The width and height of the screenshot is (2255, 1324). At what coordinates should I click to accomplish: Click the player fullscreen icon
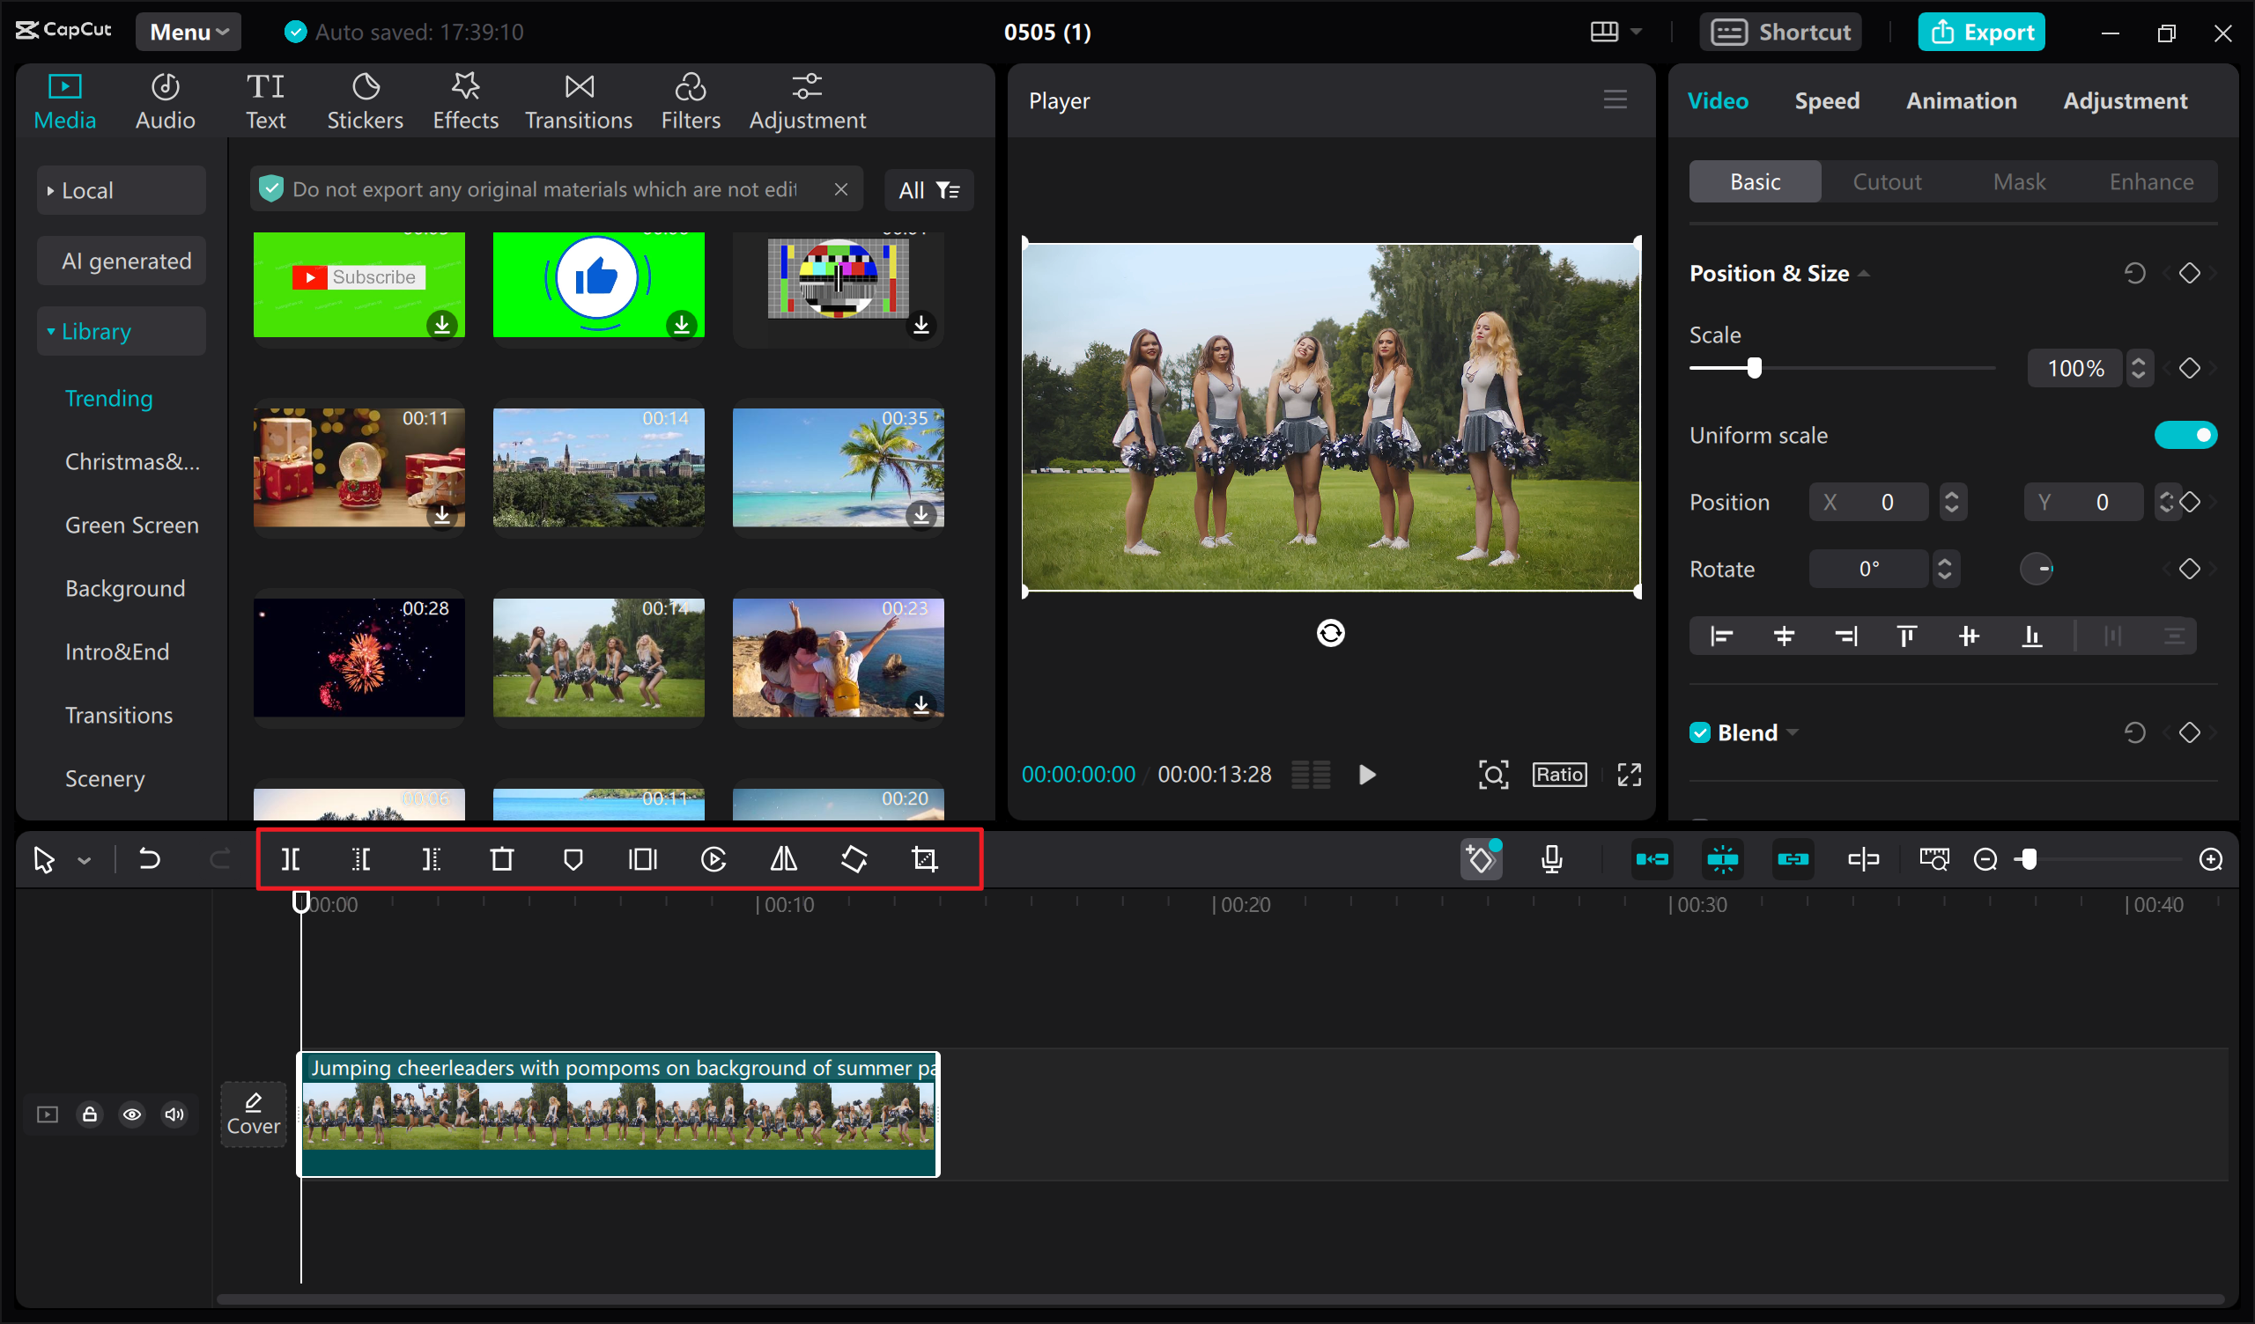[1629, 775]
